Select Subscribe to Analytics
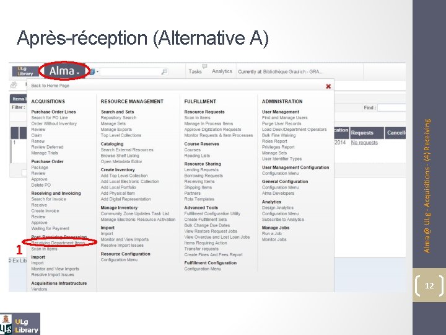This screenshot has height=335, width=446. [283, 220]
